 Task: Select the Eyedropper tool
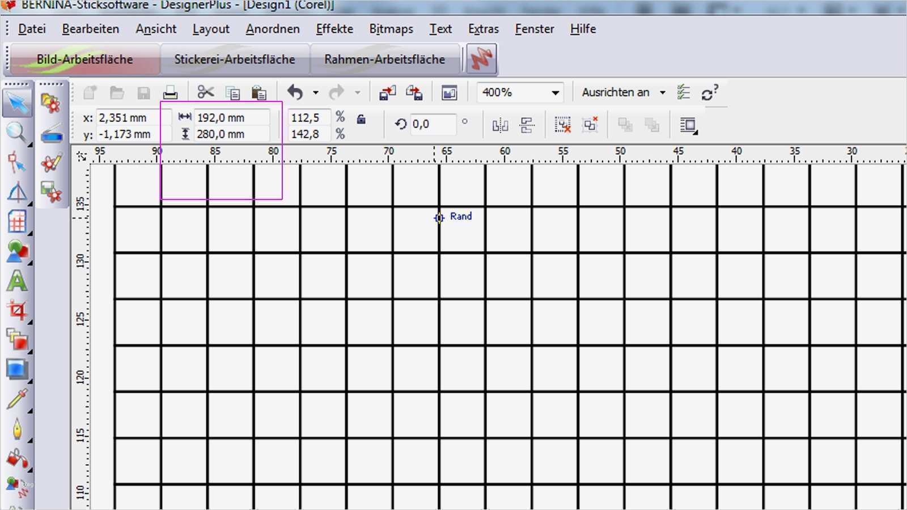[x=17, y=399]
